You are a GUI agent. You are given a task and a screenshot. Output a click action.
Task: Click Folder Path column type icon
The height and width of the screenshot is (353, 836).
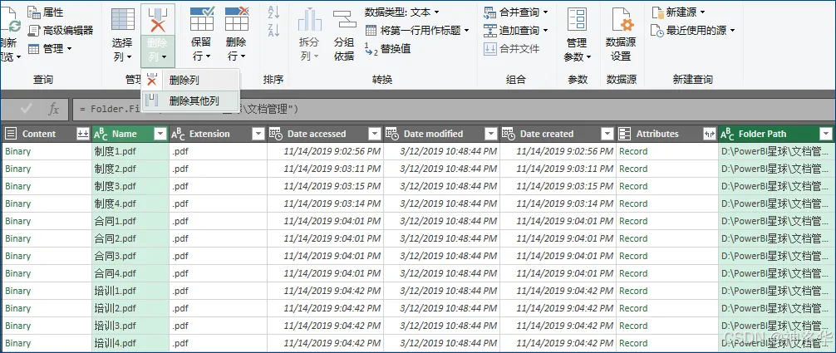[x=727, y=134]
